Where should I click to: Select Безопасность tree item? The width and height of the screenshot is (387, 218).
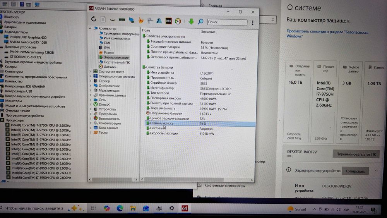click(x=107, y=118)
